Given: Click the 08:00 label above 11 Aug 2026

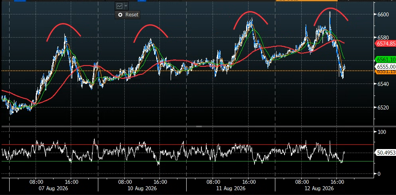Looking at the screenshot, I should (213, 181).
